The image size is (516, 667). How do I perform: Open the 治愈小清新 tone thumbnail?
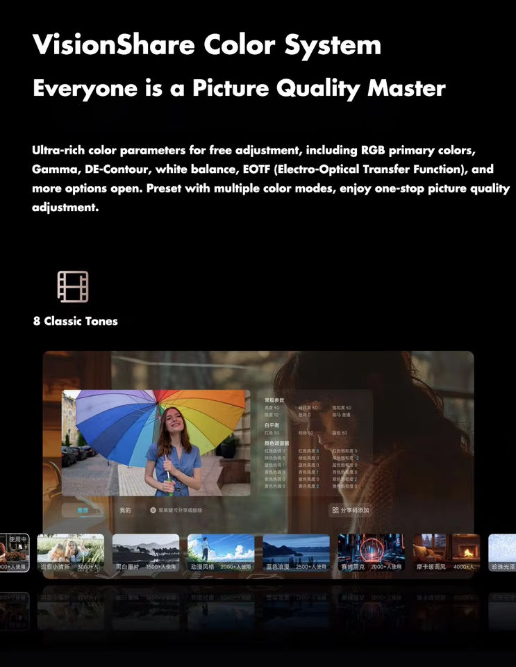click(71, 552)
